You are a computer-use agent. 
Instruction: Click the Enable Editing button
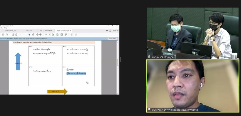113,39
